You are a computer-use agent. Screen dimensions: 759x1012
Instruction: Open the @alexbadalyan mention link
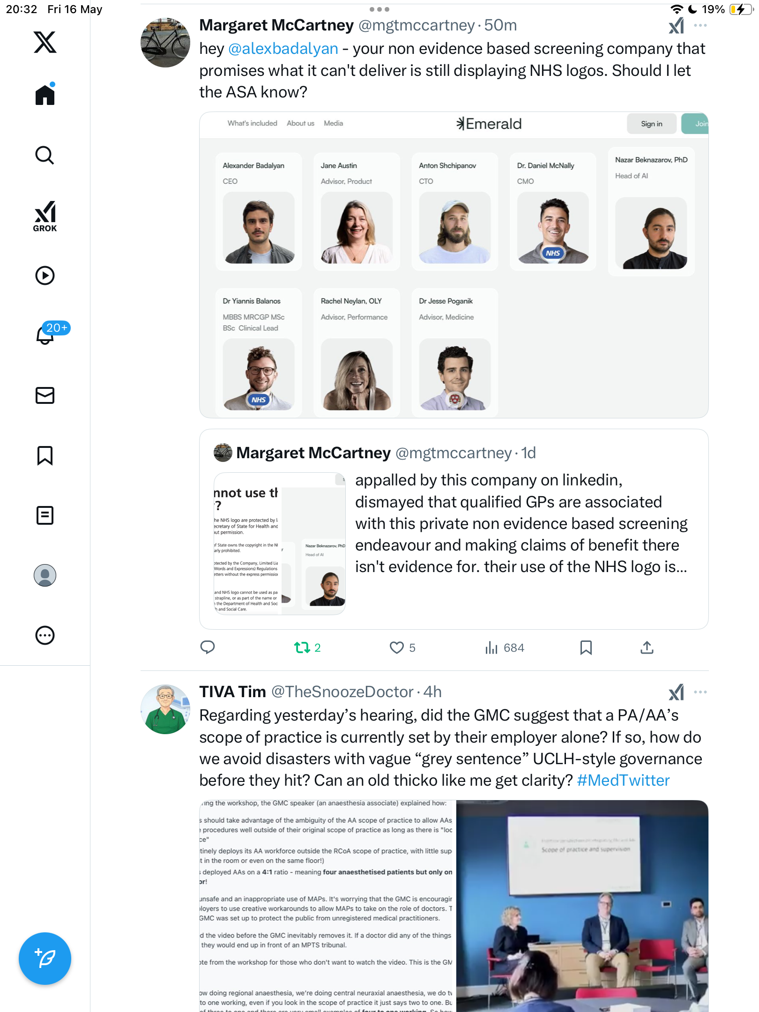pyautogui.click(x=283, y=49)
